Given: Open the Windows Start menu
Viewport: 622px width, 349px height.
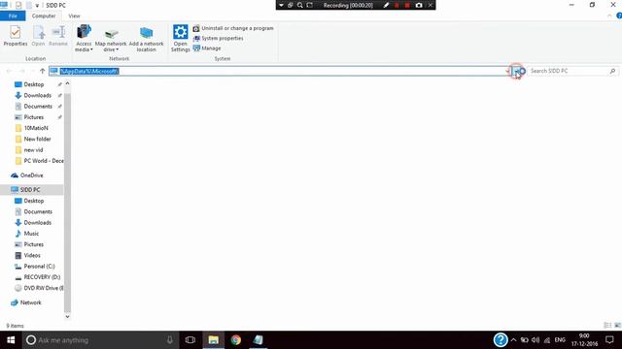Looking at the screenshot, I should tap(11, 340).
